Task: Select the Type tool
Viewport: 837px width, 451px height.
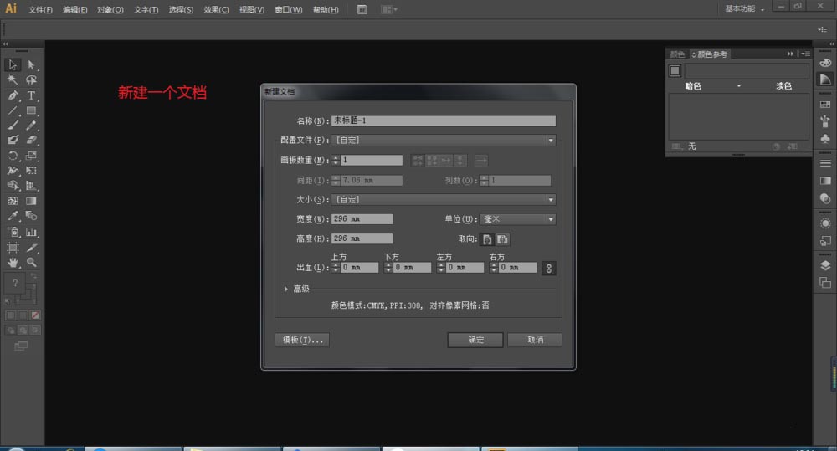Action: click(x=31, y=95)
